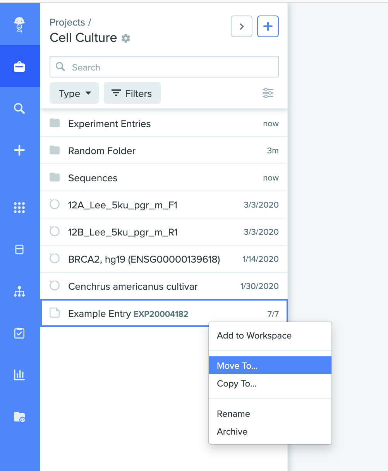
Task: Open the Requests checklist icon in sidebar
Action: [19, 333]
